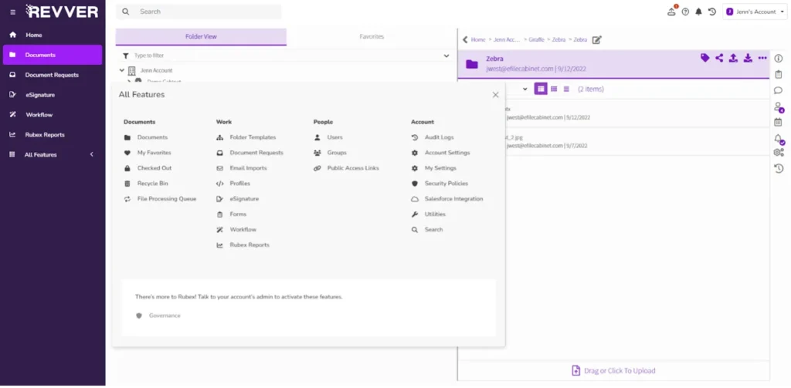Click the tag icon on Zebra folder
The height and width of the screenshot is (388, 791).
pos(704,58)
